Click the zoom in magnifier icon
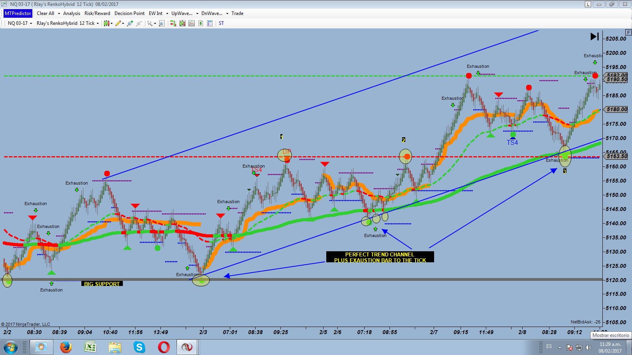 click(x=130, y=23)
